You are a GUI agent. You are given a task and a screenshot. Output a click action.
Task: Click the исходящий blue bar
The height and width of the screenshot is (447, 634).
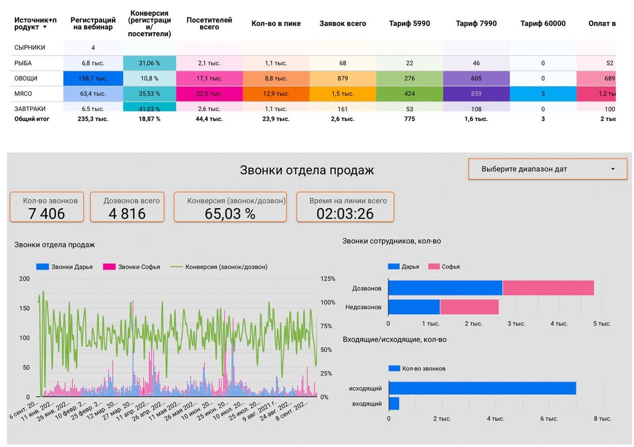tap(482, 388)
